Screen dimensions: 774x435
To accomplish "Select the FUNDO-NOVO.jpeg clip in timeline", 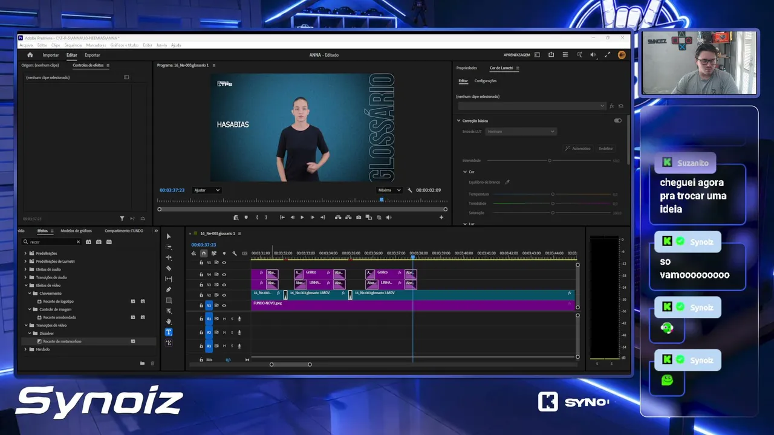I will [412, 305].
